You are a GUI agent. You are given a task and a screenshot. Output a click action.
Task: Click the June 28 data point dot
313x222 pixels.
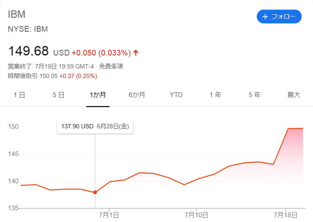(95, 193)
